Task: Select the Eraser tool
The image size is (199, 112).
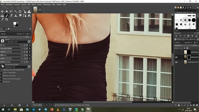Action: coord(11,16)
